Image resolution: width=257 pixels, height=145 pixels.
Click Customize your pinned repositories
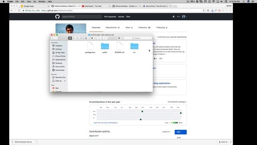click(172, 37)
